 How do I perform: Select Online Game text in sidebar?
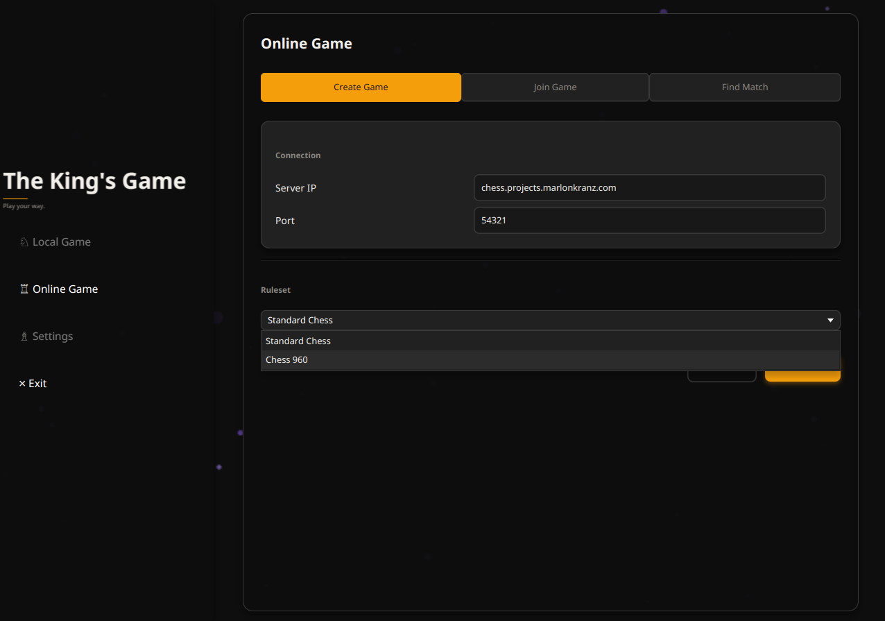pos(65,289)
